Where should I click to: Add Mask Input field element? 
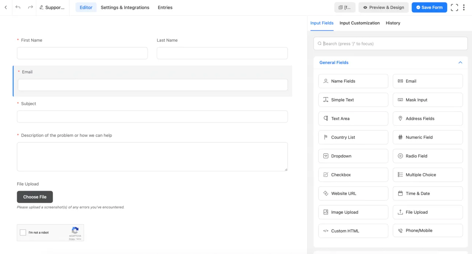428,100
